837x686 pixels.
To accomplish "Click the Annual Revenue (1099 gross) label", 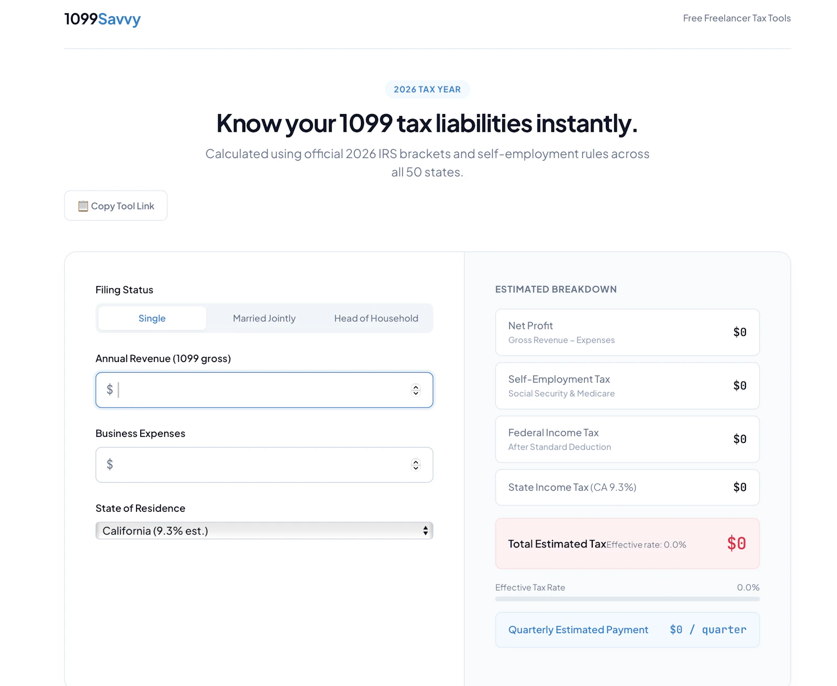I will (x=163, y=358).
